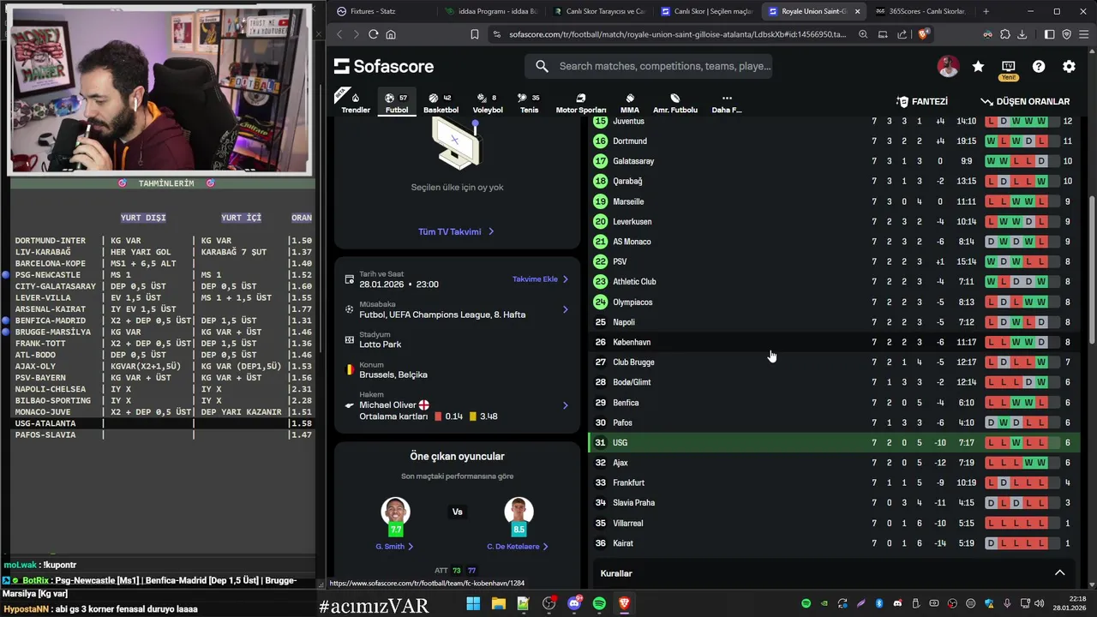The width and height of the screenshot is (1097, 617).
Task: Open the taskbar clock and date
Action: 1070,604
